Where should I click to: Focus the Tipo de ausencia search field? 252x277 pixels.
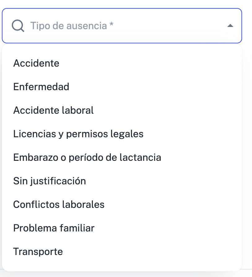point(122,26)
